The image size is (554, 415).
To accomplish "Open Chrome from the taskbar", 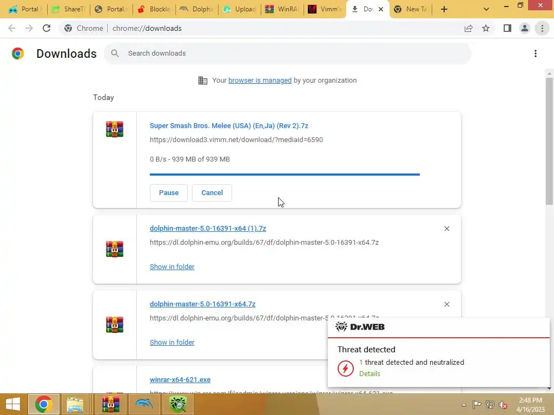I will click(x=44, y=404).
